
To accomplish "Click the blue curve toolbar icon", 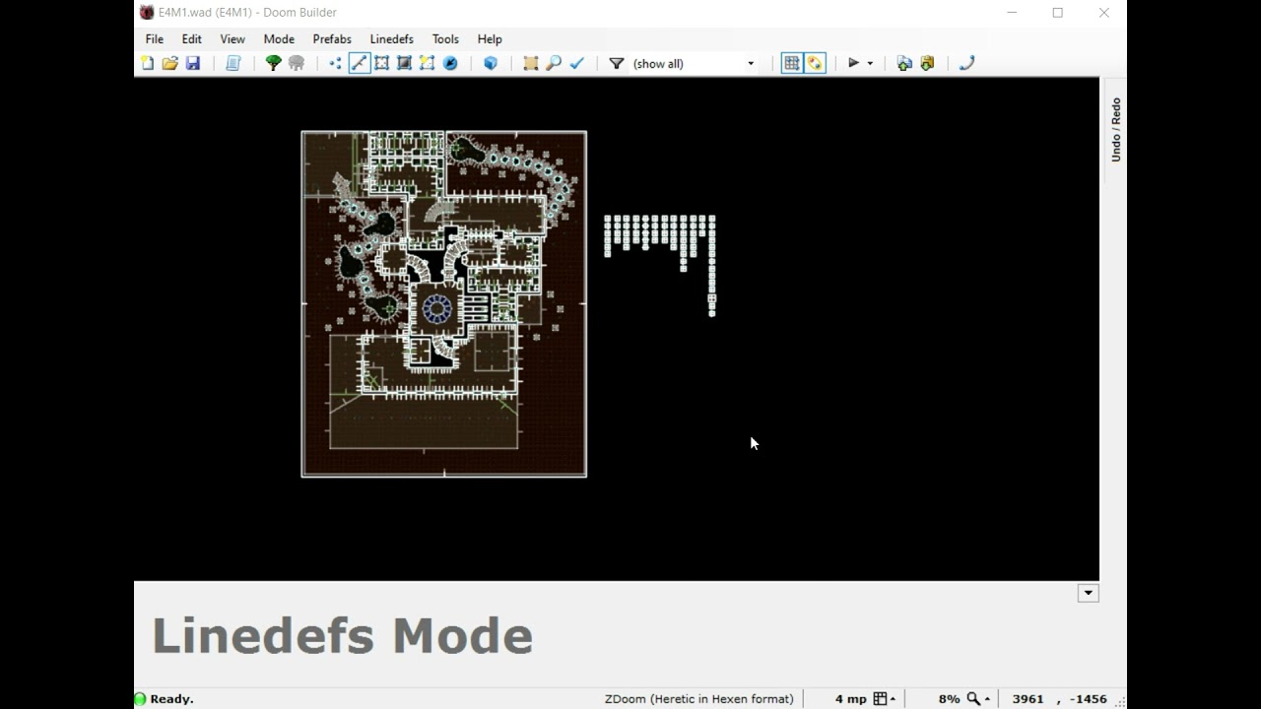I will tap(966, 63).
